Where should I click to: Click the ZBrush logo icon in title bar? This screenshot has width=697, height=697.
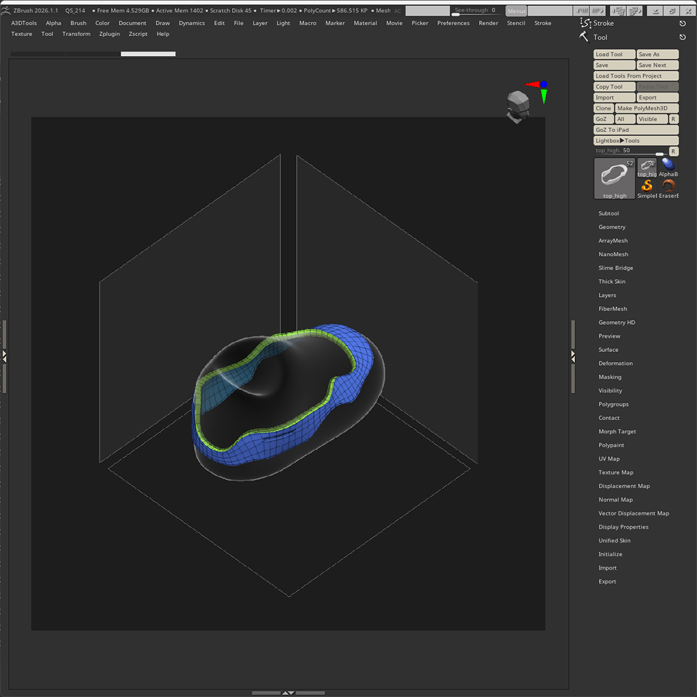[x=5, y=10]
